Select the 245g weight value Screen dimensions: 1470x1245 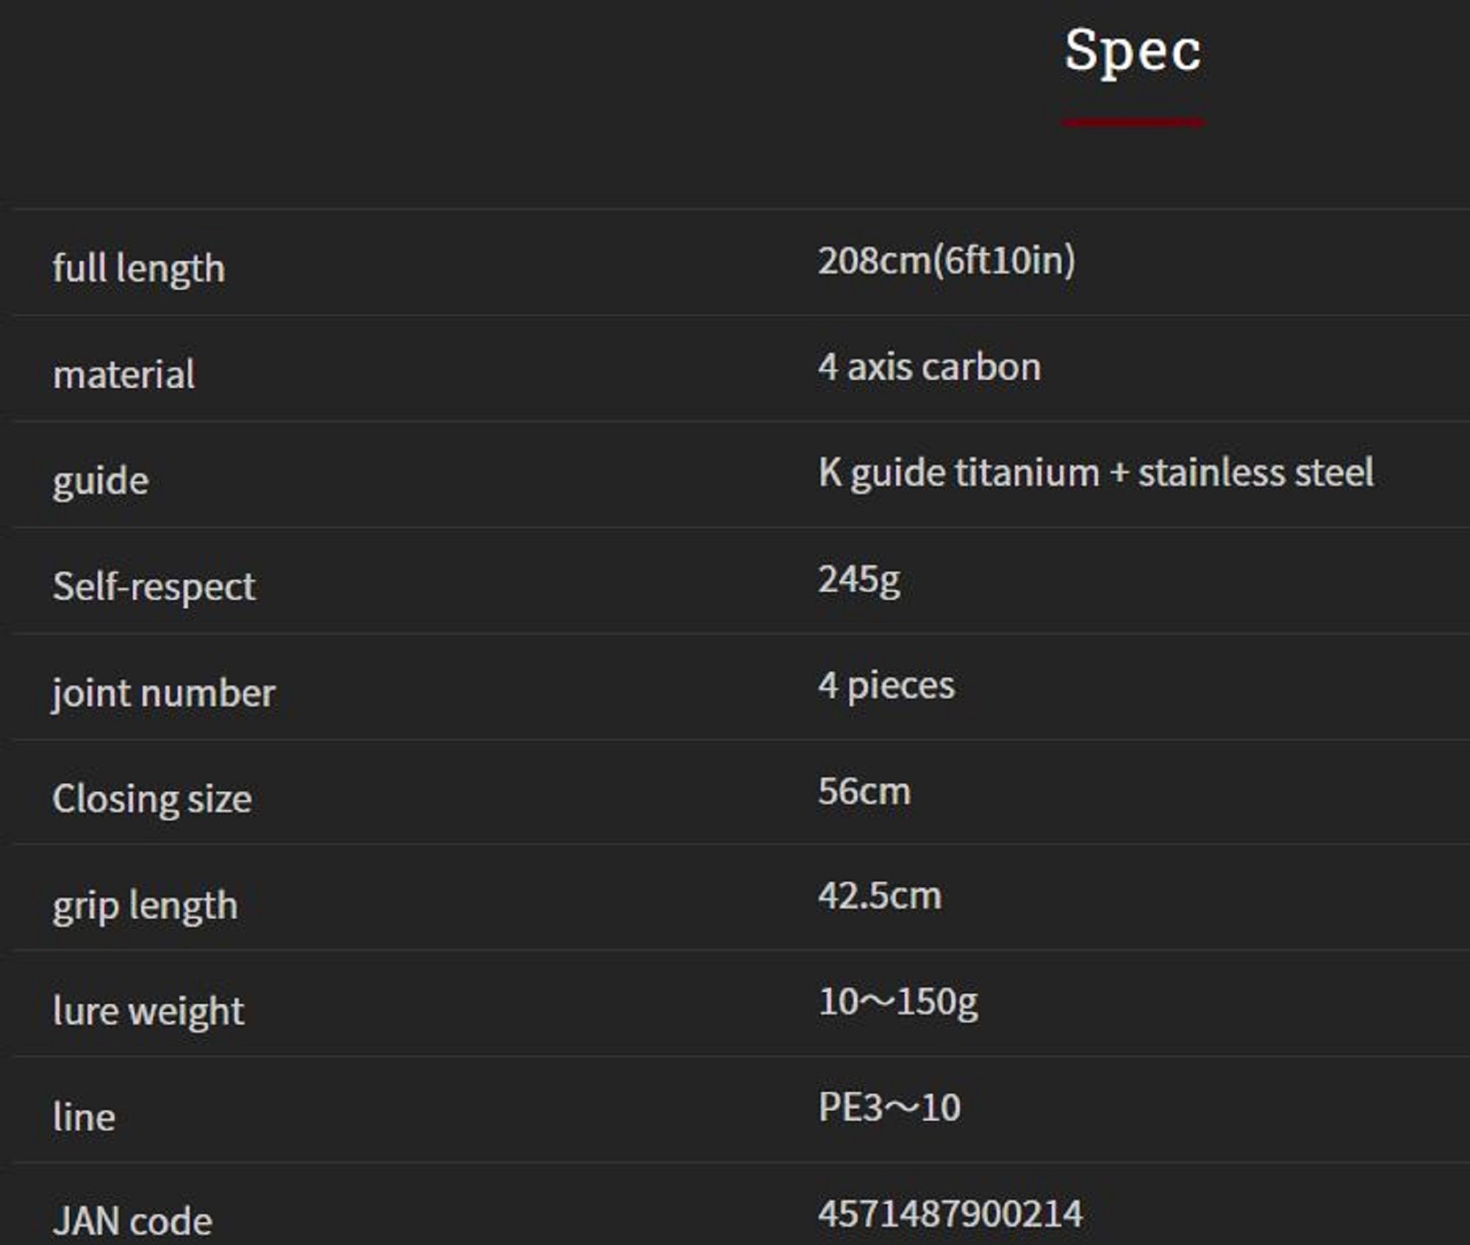(859, 580)
